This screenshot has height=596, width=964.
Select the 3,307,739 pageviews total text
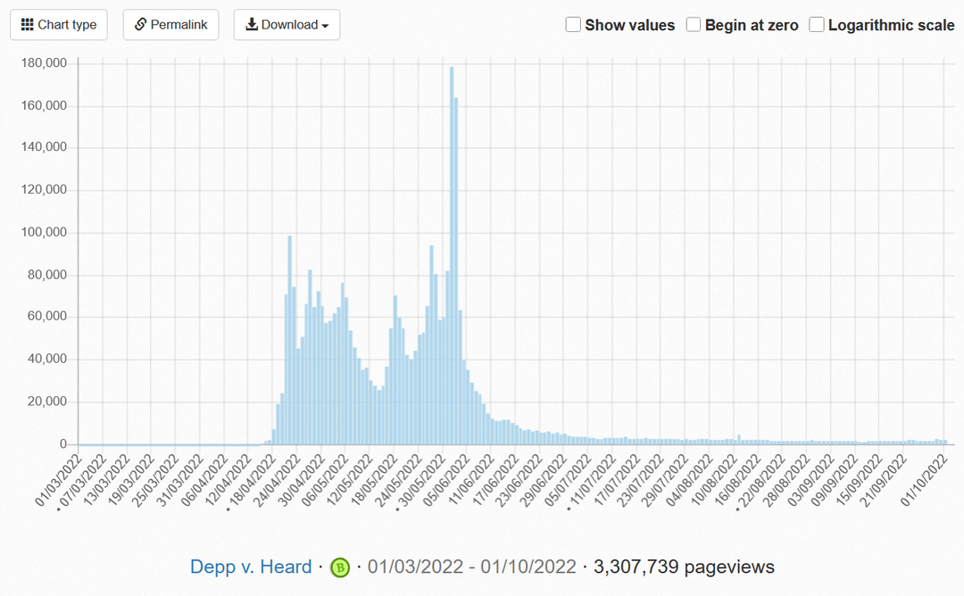(683, 567)
